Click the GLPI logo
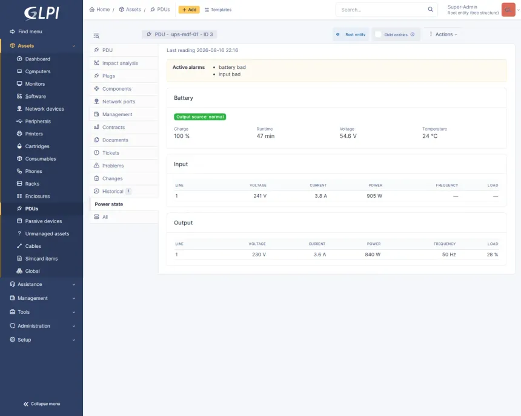Viewport: 521px width, 416px height. [42, 13]
